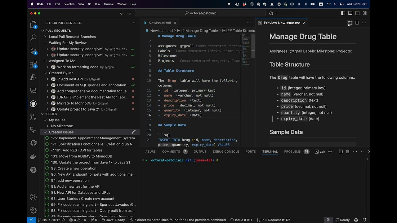Open the Search view in activity bar
This screenshot has width=397, height=223.
tap(33, 38)
